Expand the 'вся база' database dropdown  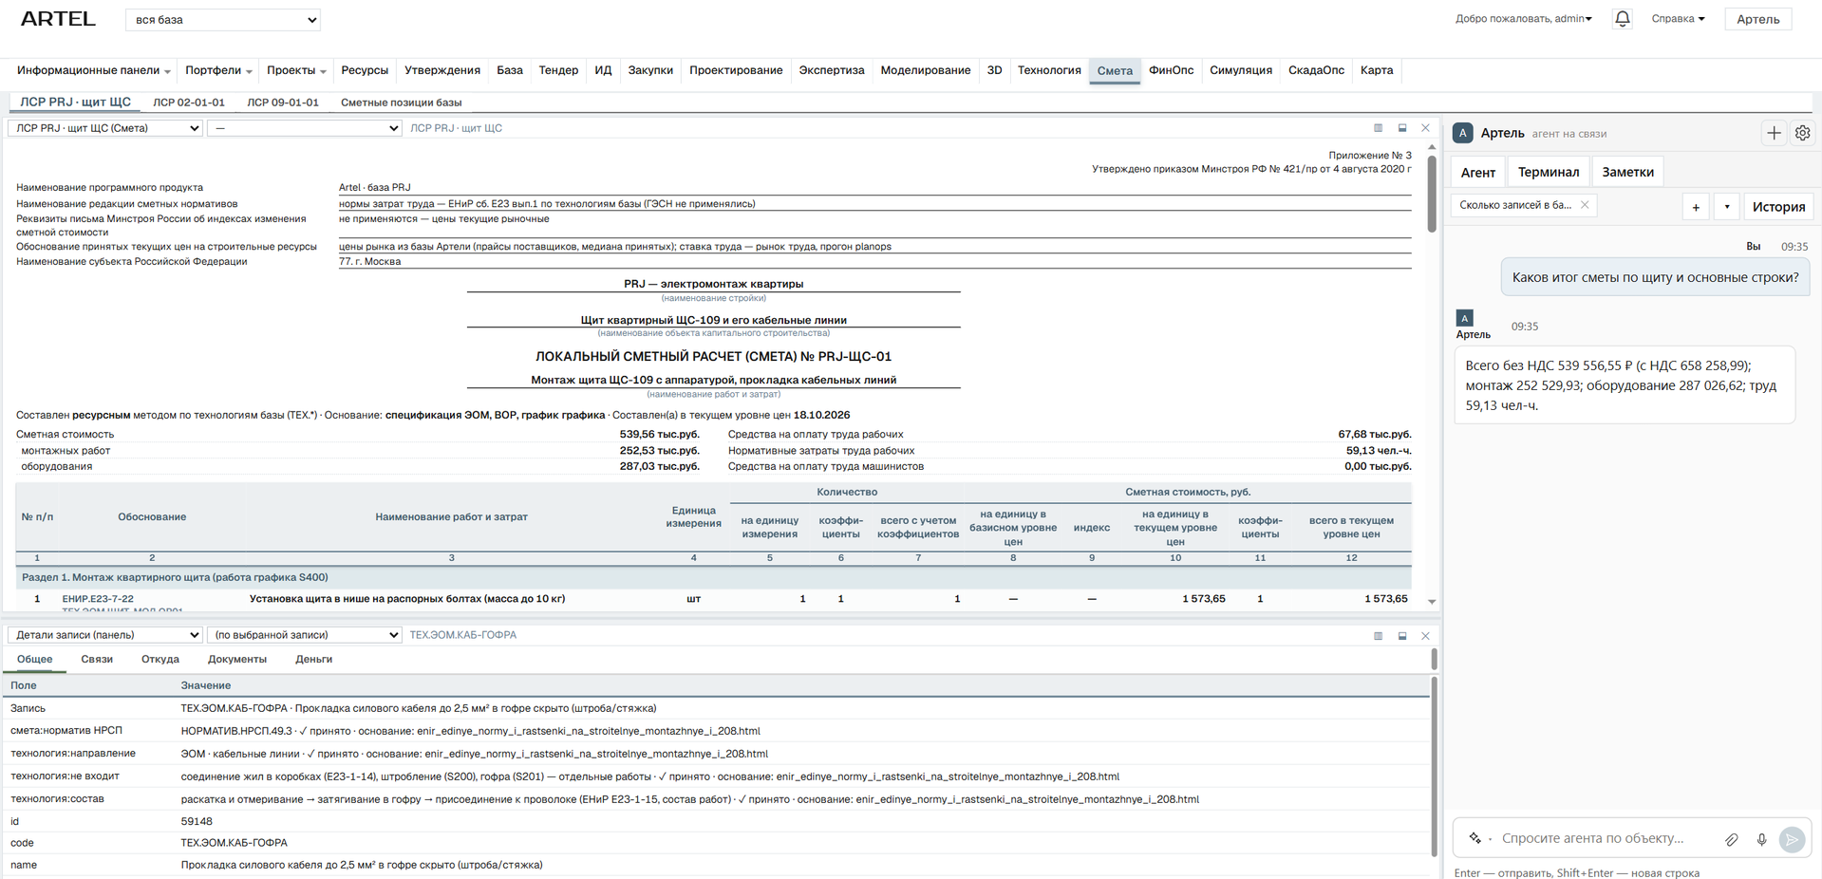(223, 20)
